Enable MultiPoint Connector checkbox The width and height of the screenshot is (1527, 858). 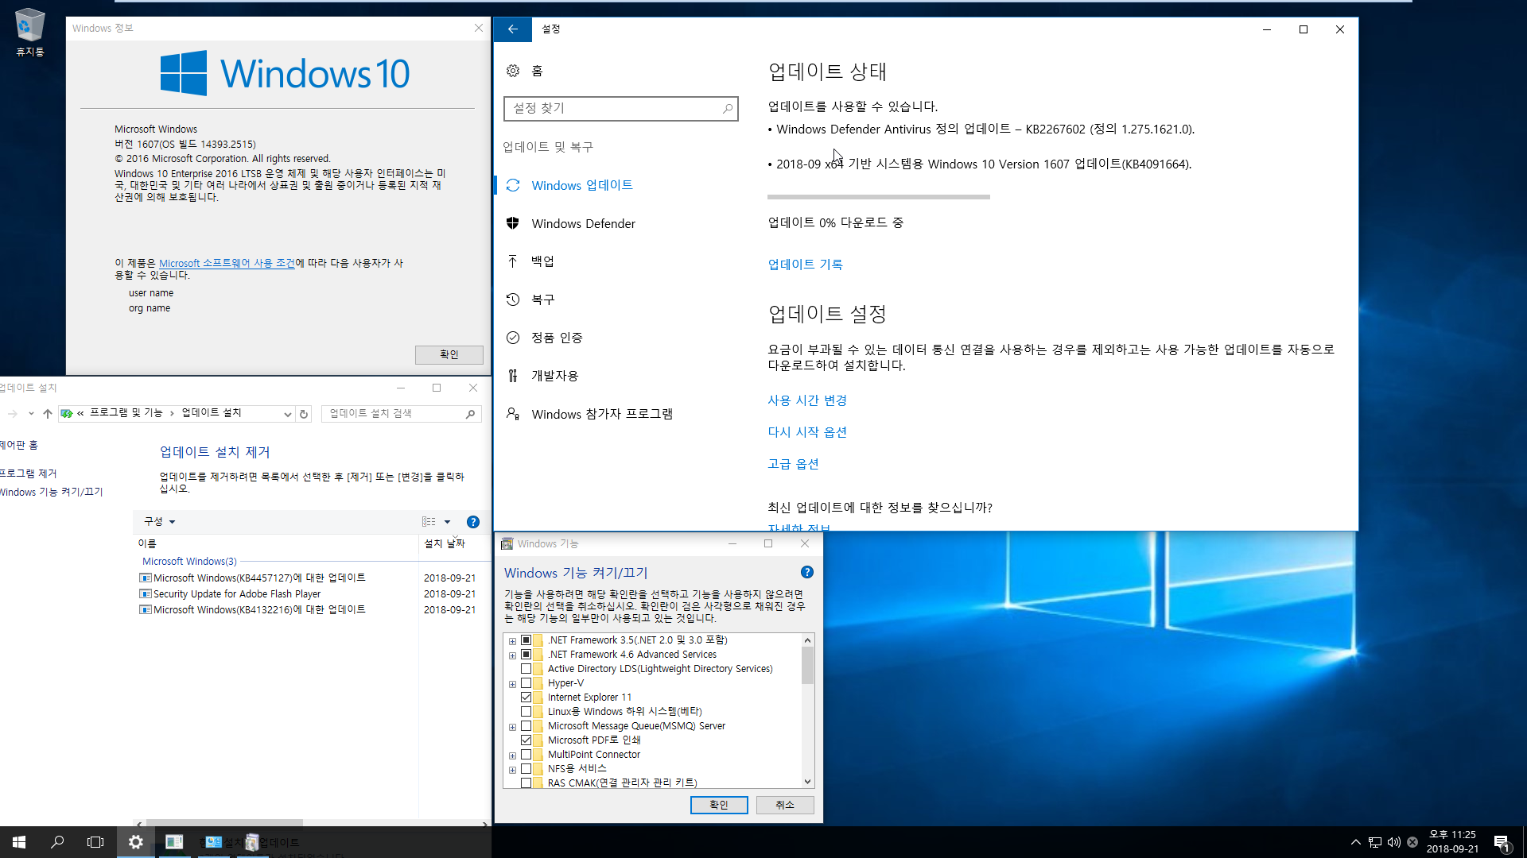[x=526, y=755]
